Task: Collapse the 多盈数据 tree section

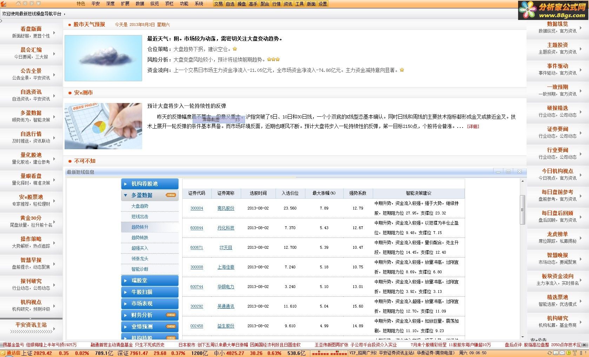Action: [x=126, y=195]
